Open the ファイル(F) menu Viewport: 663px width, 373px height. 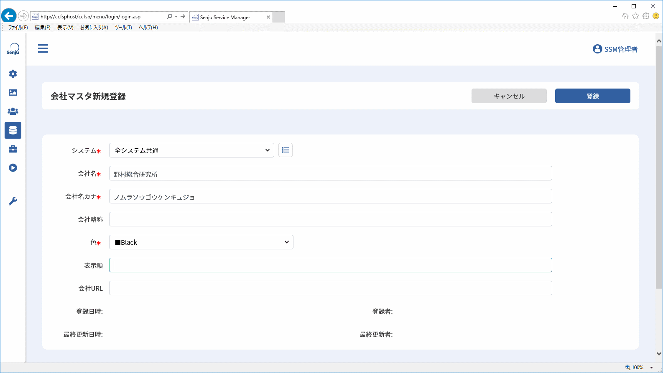[18, 28]
